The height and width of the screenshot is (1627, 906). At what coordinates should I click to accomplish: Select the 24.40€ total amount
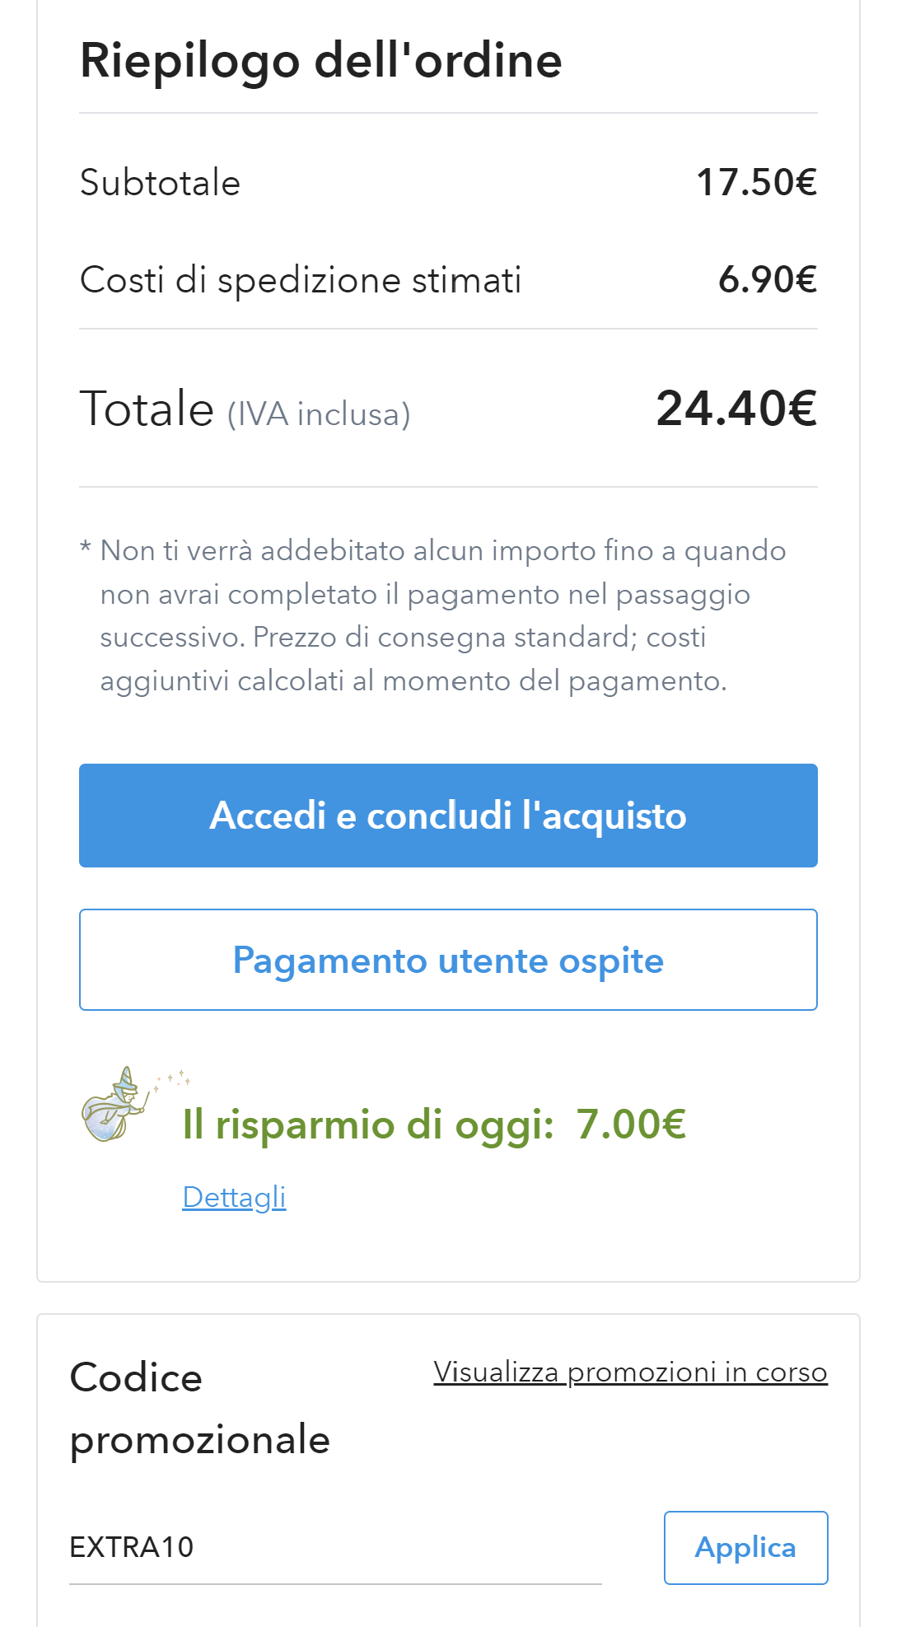point(736,409)
